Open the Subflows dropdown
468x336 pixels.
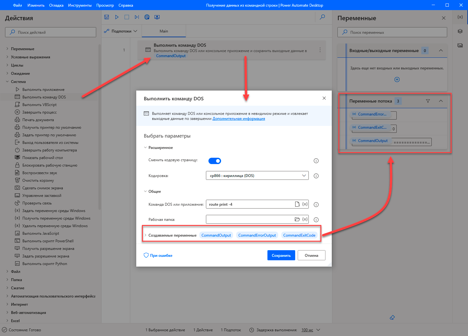pyautogui.click(x=121, y=31)
